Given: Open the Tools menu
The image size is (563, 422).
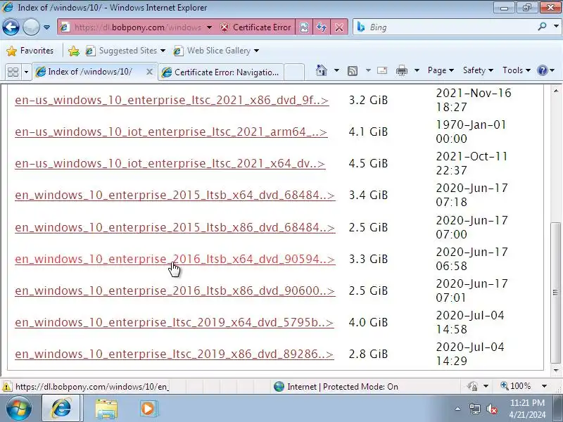Looking at the screenshot, I should [517, 70].
